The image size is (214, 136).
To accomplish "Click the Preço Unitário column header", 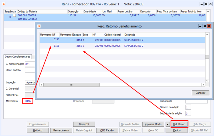I will 128,12.
